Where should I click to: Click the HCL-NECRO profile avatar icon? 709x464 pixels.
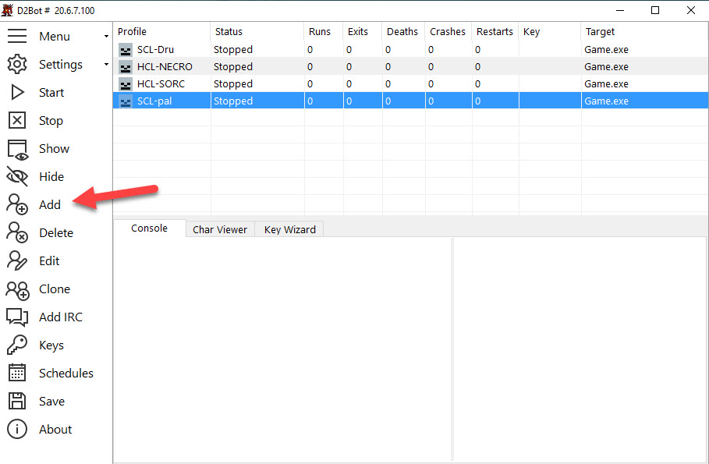126,67
